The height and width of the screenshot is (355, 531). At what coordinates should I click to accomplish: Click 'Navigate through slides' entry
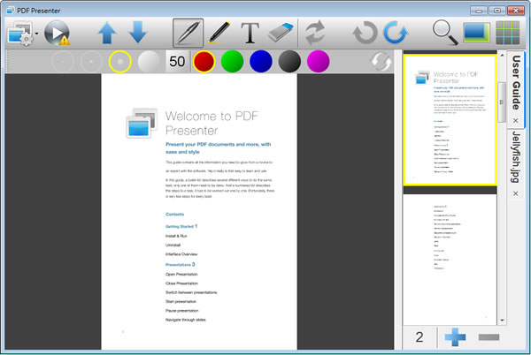[x=186, y=320]
